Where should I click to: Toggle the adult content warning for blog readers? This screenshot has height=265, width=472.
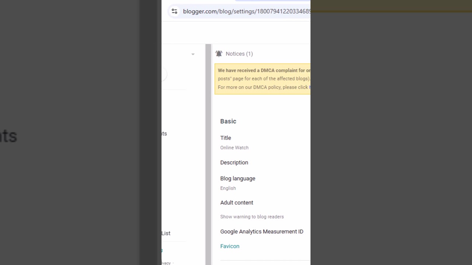(x=252, y=216)
